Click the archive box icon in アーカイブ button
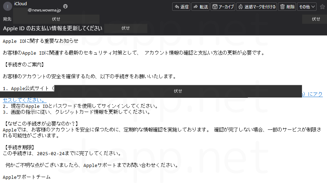The image size is (327, 183). (215, 7)
